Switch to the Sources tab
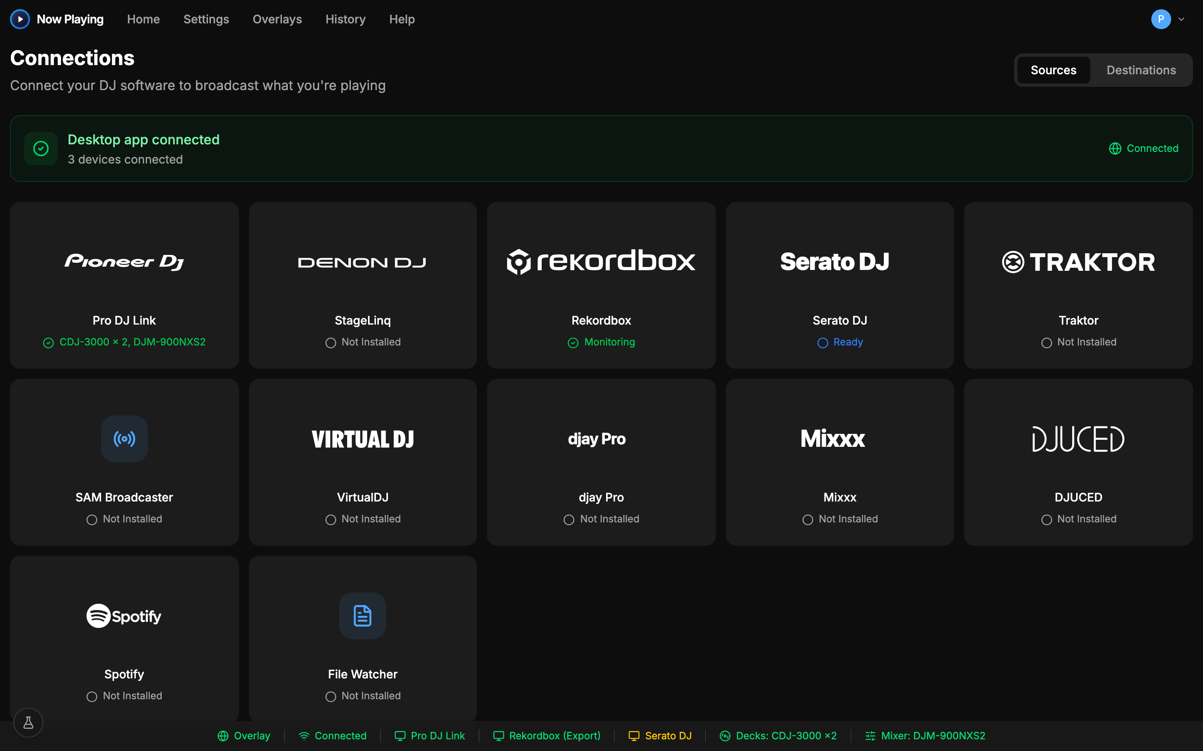Viewport: 1203px width, 751px height. pos(1053,70)
